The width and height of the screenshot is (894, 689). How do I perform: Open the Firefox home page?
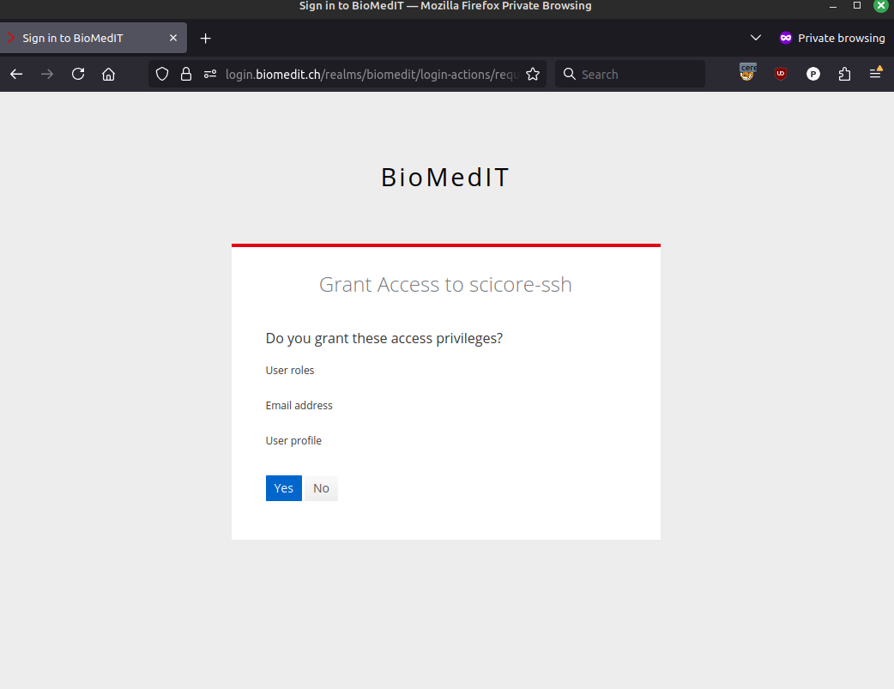[x=108, y=75]
